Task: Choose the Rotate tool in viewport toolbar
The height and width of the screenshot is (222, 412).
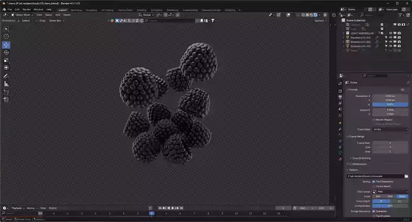Action: pyautogui.click(x=6, y=52)
